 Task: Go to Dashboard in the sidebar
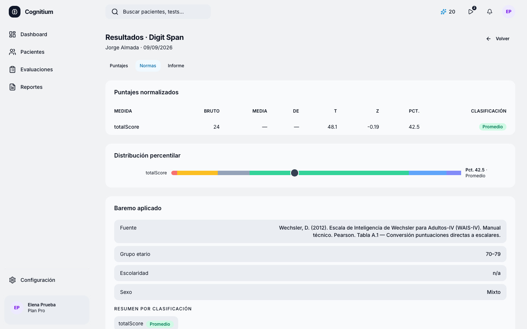(47, 34)
